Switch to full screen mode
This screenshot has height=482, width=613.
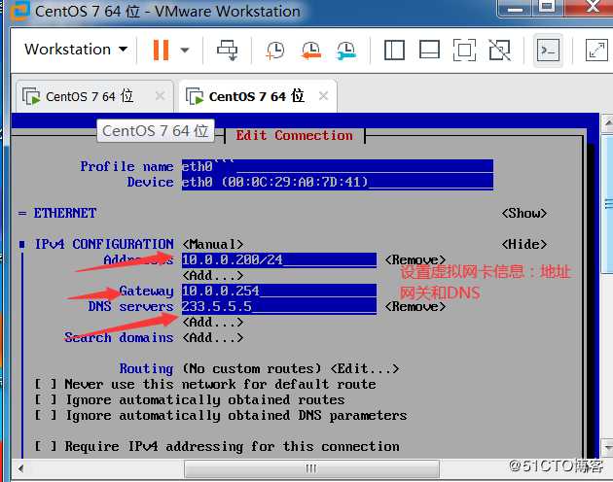pyautogui.click(x=464, y=50)
